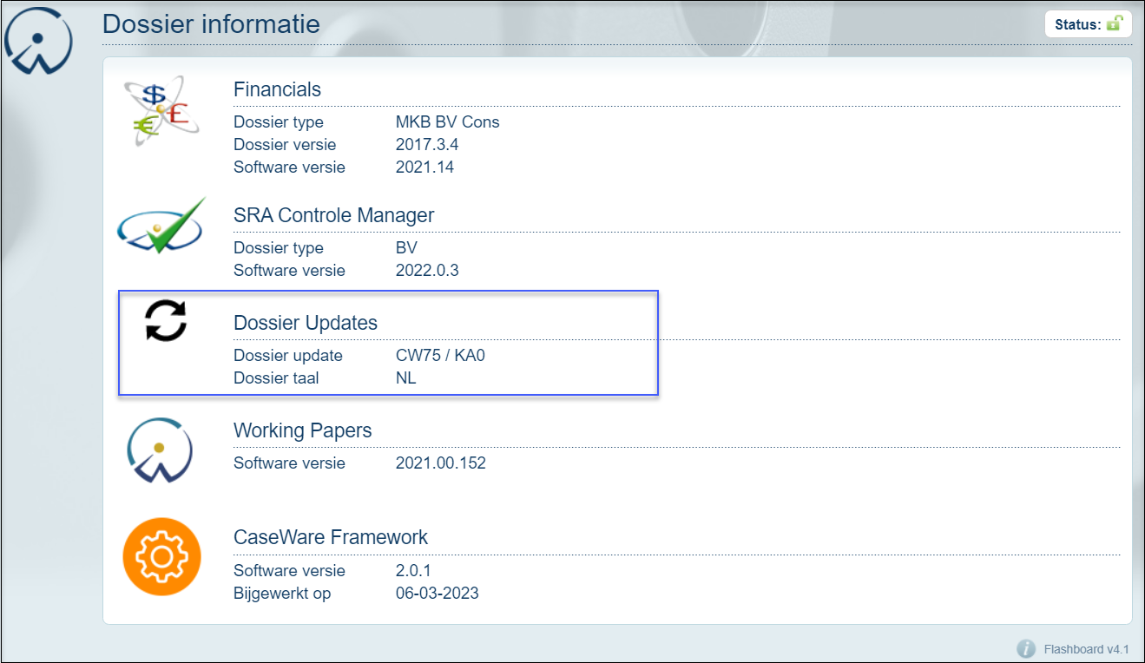Viewport: 1145px width, 663px height.
Task: Click the value CW75 / KA0
Action: pos(440,356)
